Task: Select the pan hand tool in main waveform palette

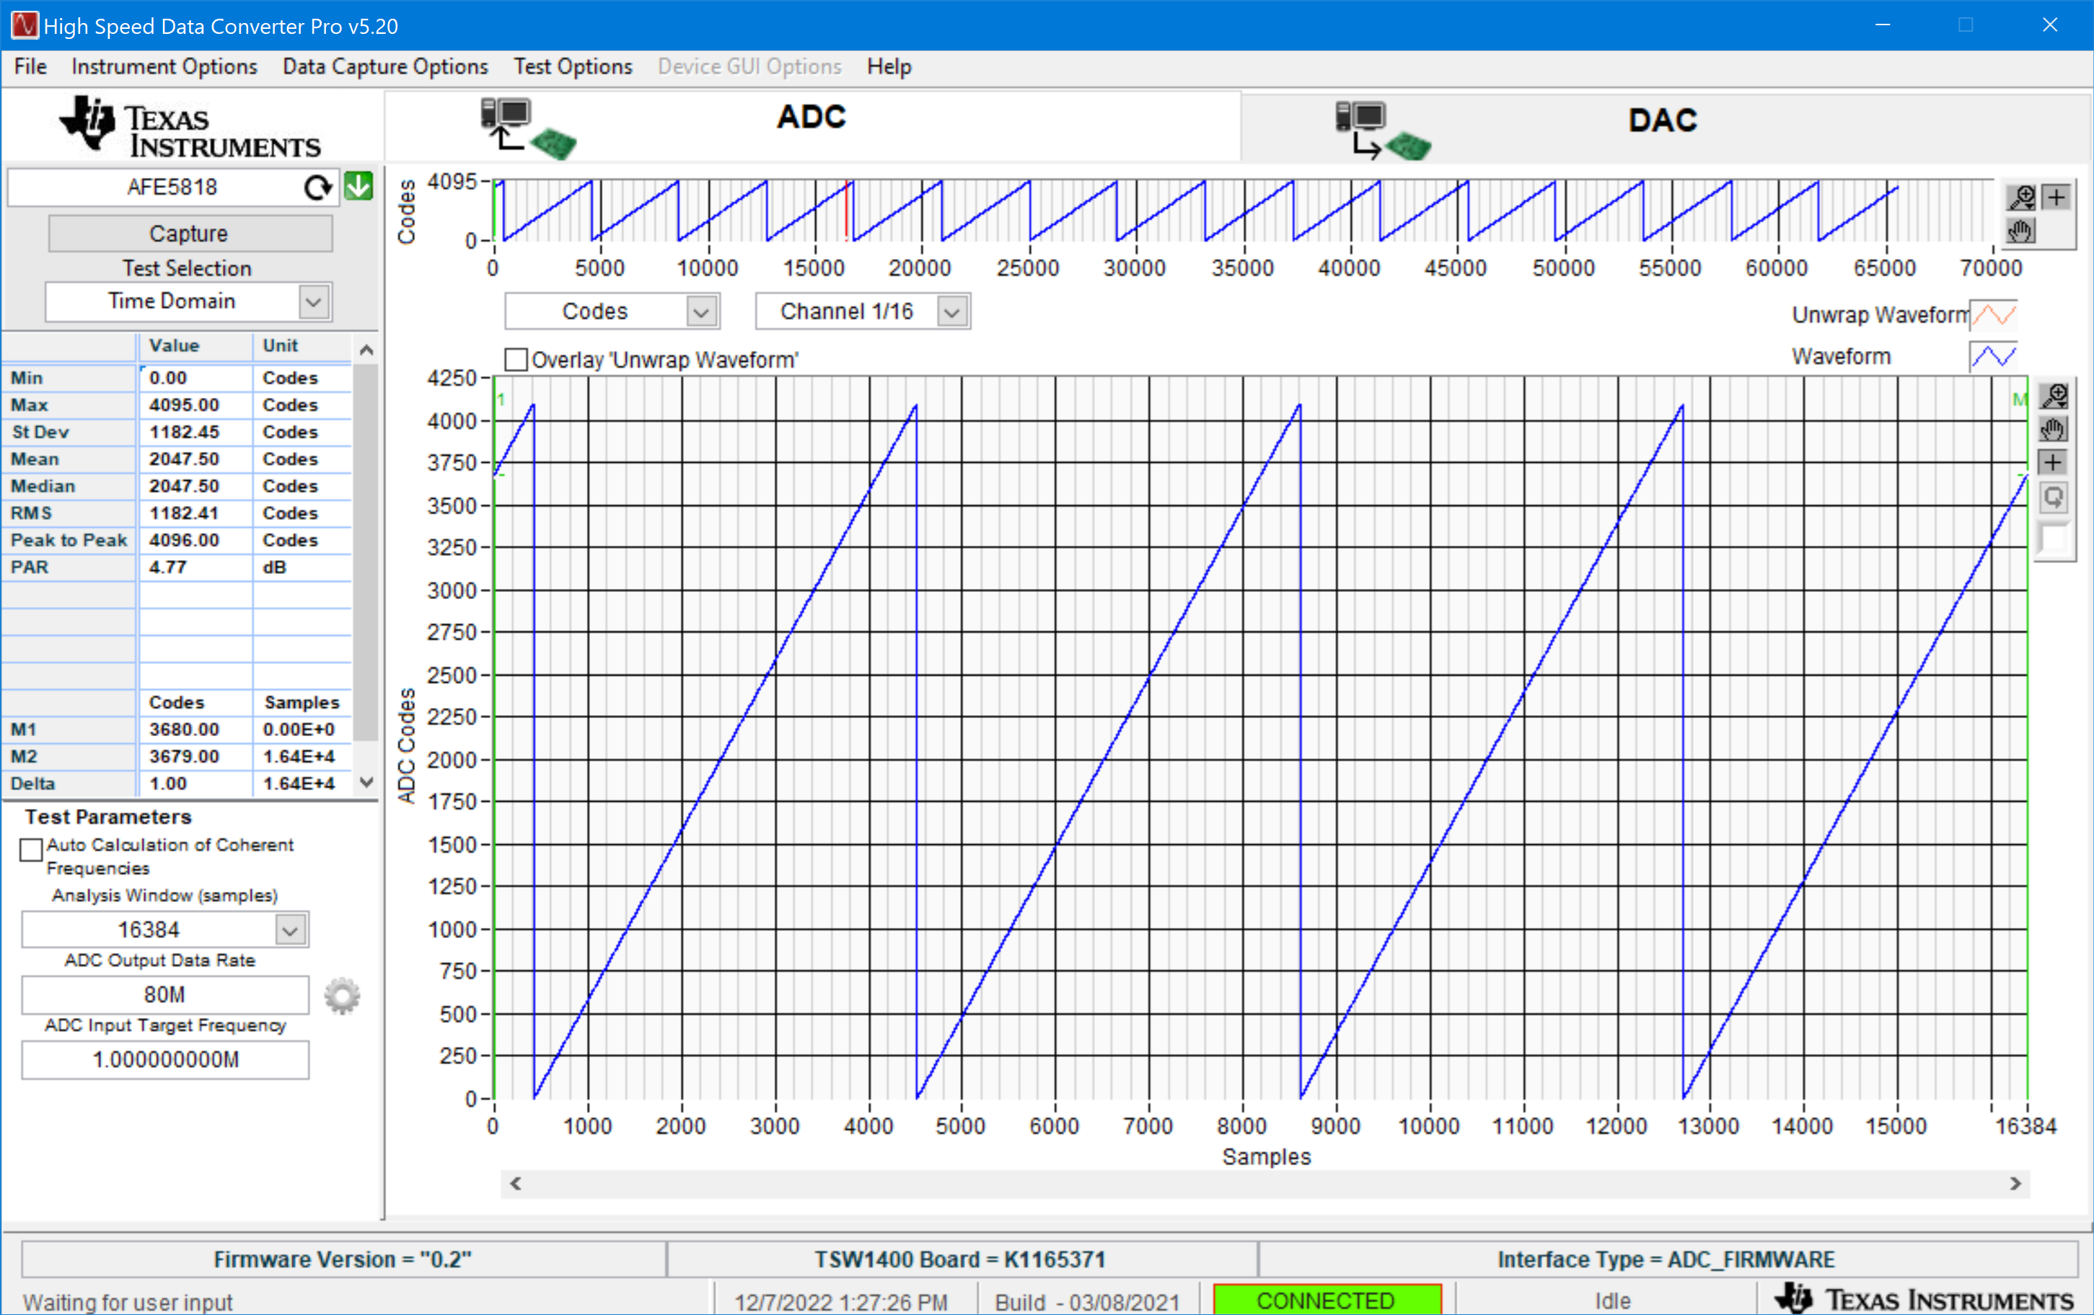Action: pos(2054,430)
